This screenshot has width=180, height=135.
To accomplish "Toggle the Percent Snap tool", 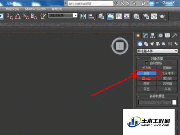I will 26,16.
